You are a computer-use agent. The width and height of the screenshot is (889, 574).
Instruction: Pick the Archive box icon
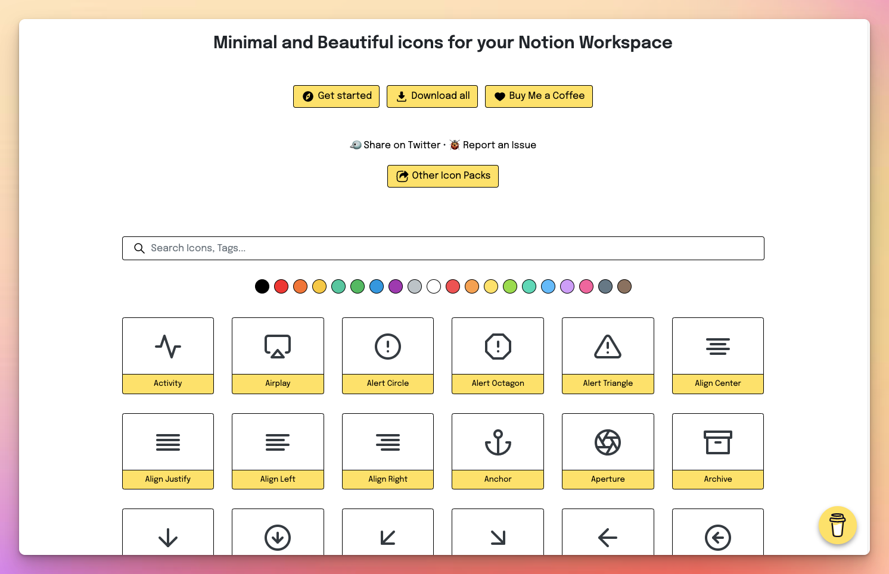pos(718,451)
